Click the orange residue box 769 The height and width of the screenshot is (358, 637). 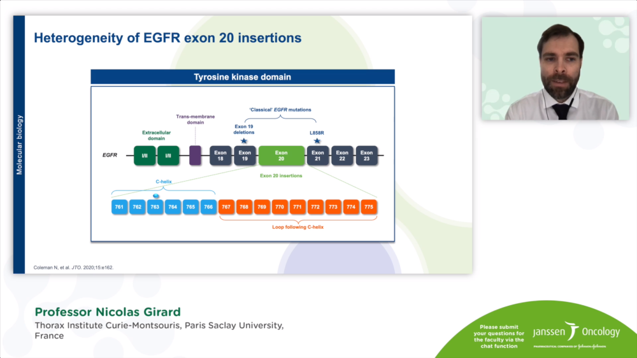[x=262, y=207]
